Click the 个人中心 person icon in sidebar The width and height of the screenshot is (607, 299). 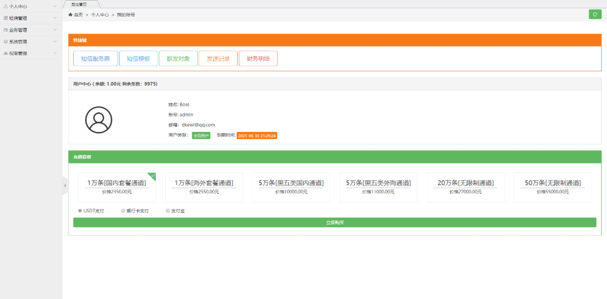point(6,7)
